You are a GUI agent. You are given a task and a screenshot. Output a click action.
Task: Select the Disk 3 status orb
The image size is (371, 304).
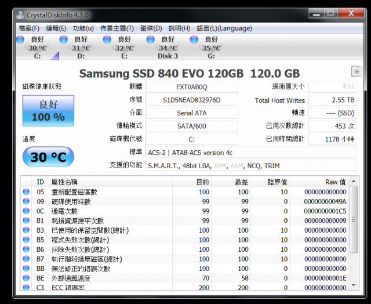pos(151,39)
